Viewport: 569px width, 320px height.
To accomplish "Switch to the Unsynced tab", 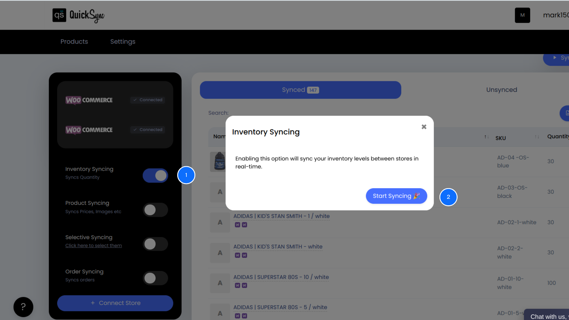I will (x=501, y=90).
